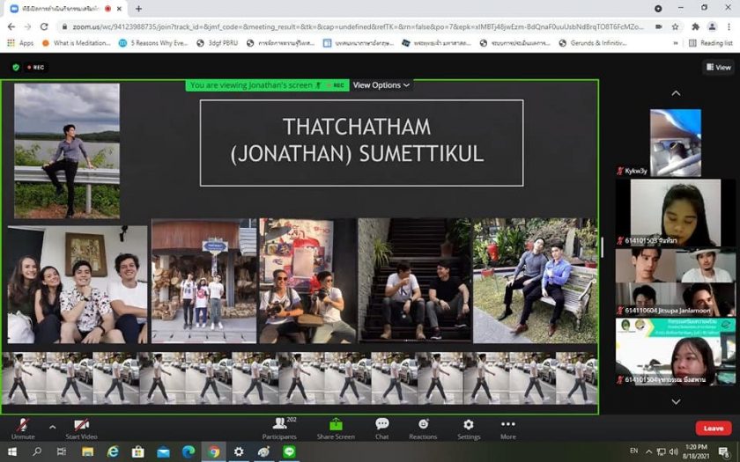Open the Chat panel
The height and width of the screenshot is (462, 740).
coord(381,428)
